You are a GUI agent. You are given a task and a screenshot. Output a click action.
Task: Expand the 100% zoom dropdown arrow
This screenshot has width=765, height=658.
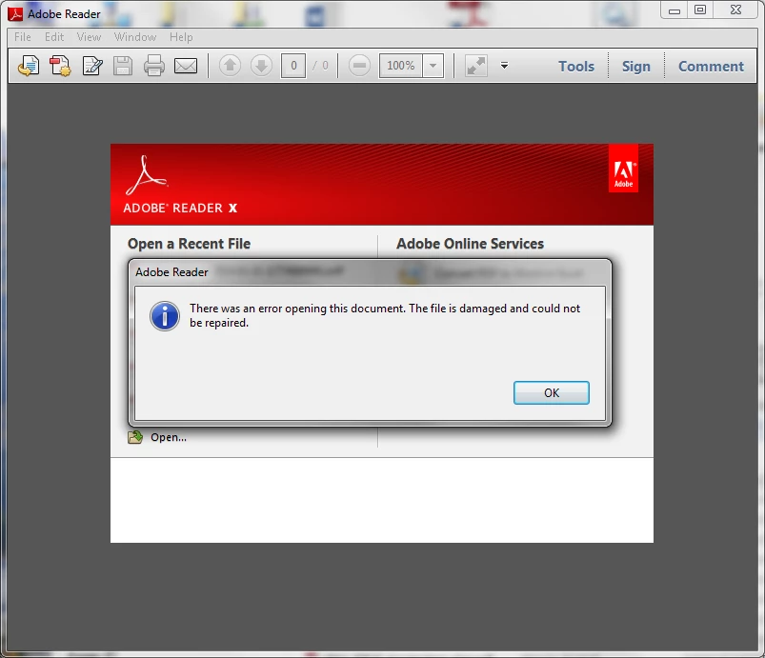point(433,66)
